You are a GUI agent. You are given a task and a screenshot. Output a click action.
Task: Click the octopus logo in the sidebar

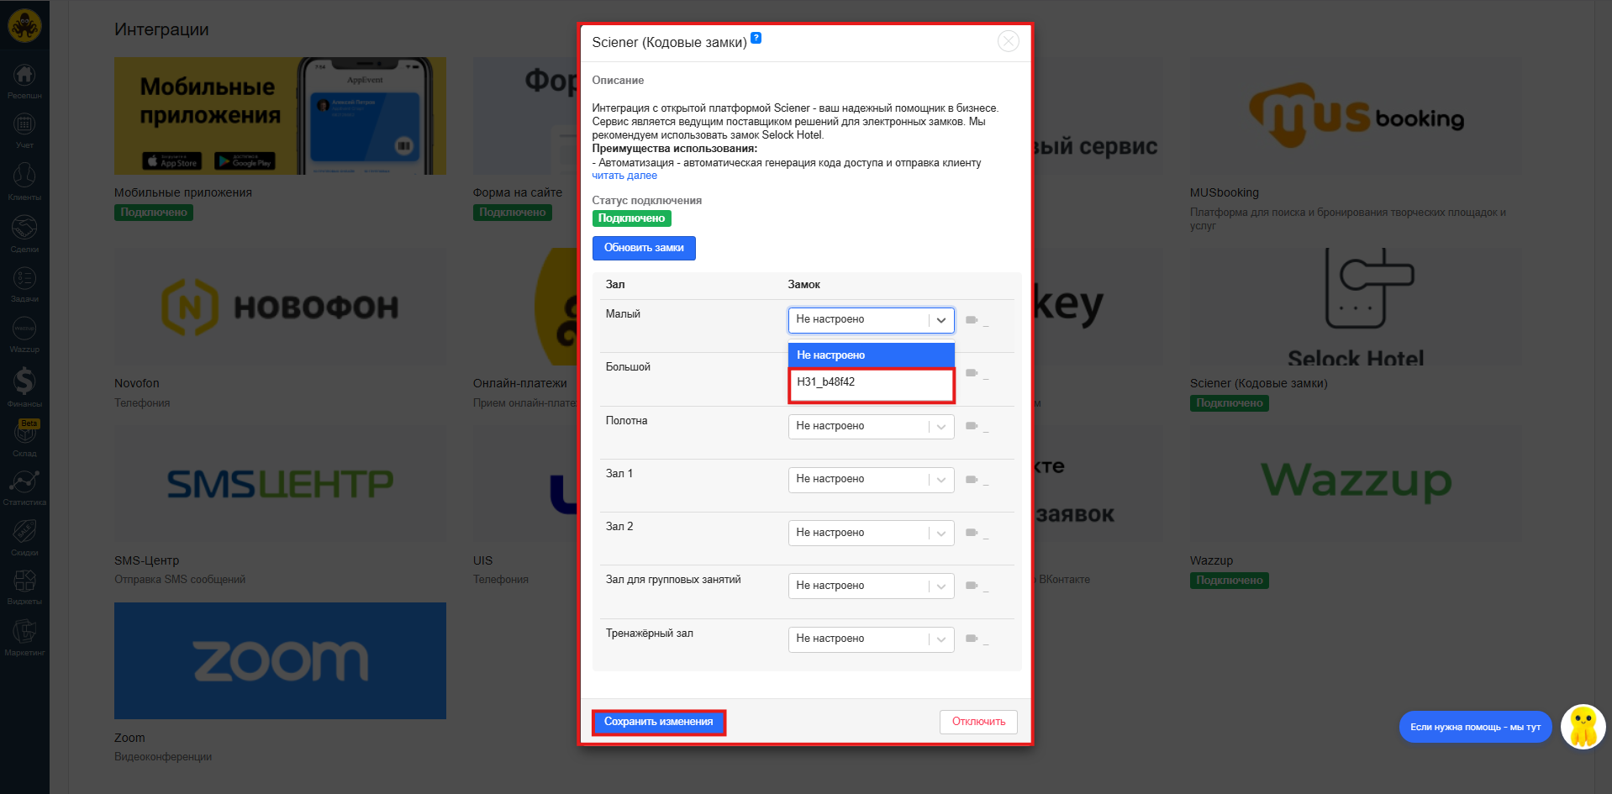click(x=24, y=26)
